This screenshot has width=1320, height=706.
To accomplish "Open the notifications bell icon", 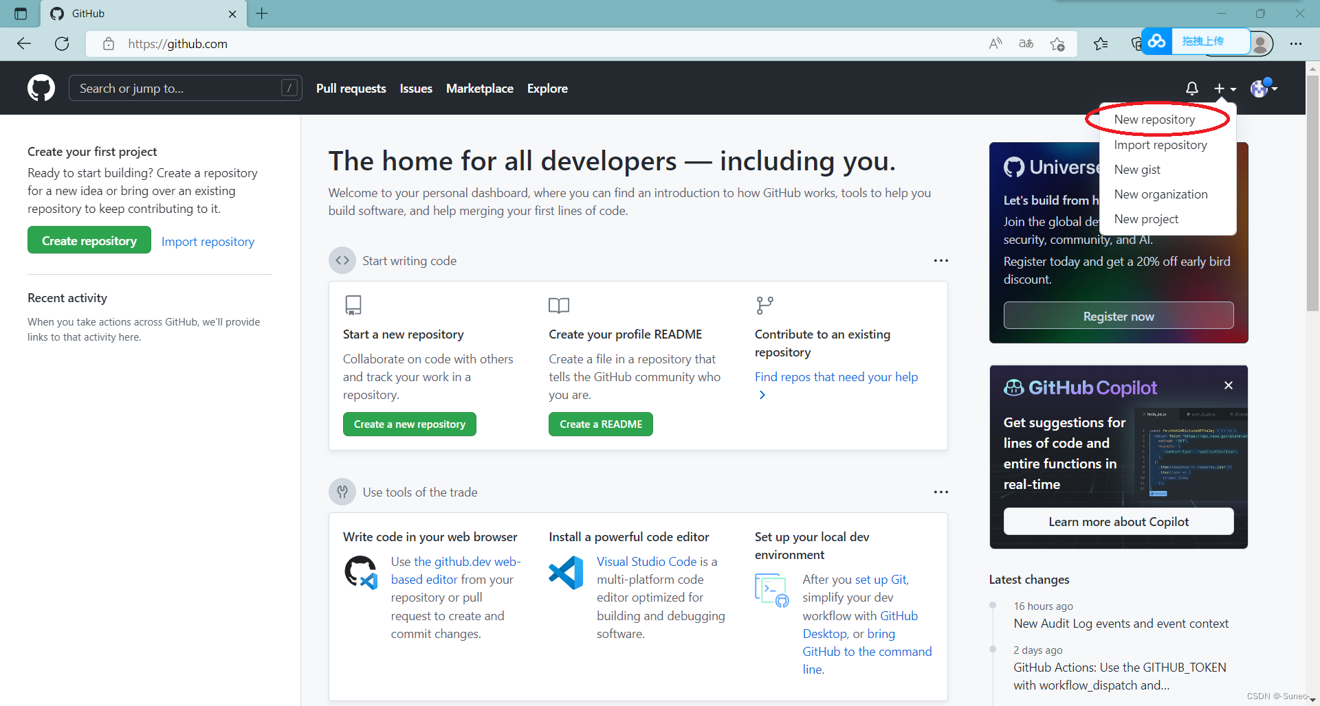I will point(1192,88).
